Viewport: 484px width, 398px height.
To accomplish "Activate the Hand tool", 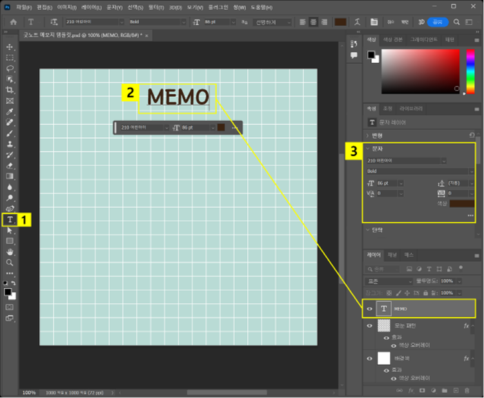I will [10, 252].
